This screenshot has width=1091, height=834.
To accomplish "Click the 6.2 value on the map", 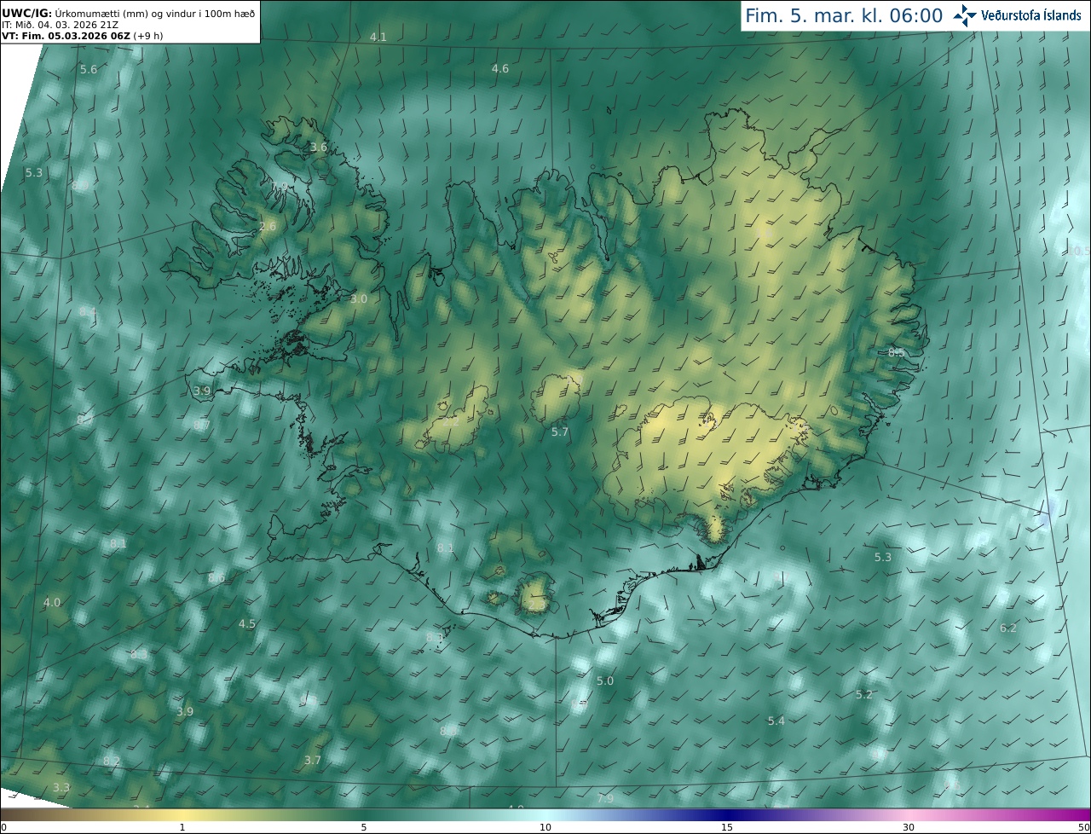I will click(x=1008, y=628).
